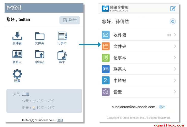Expand chevron on the 联系人 row
The height and width of the screenshot is (127, 187).
175,69
